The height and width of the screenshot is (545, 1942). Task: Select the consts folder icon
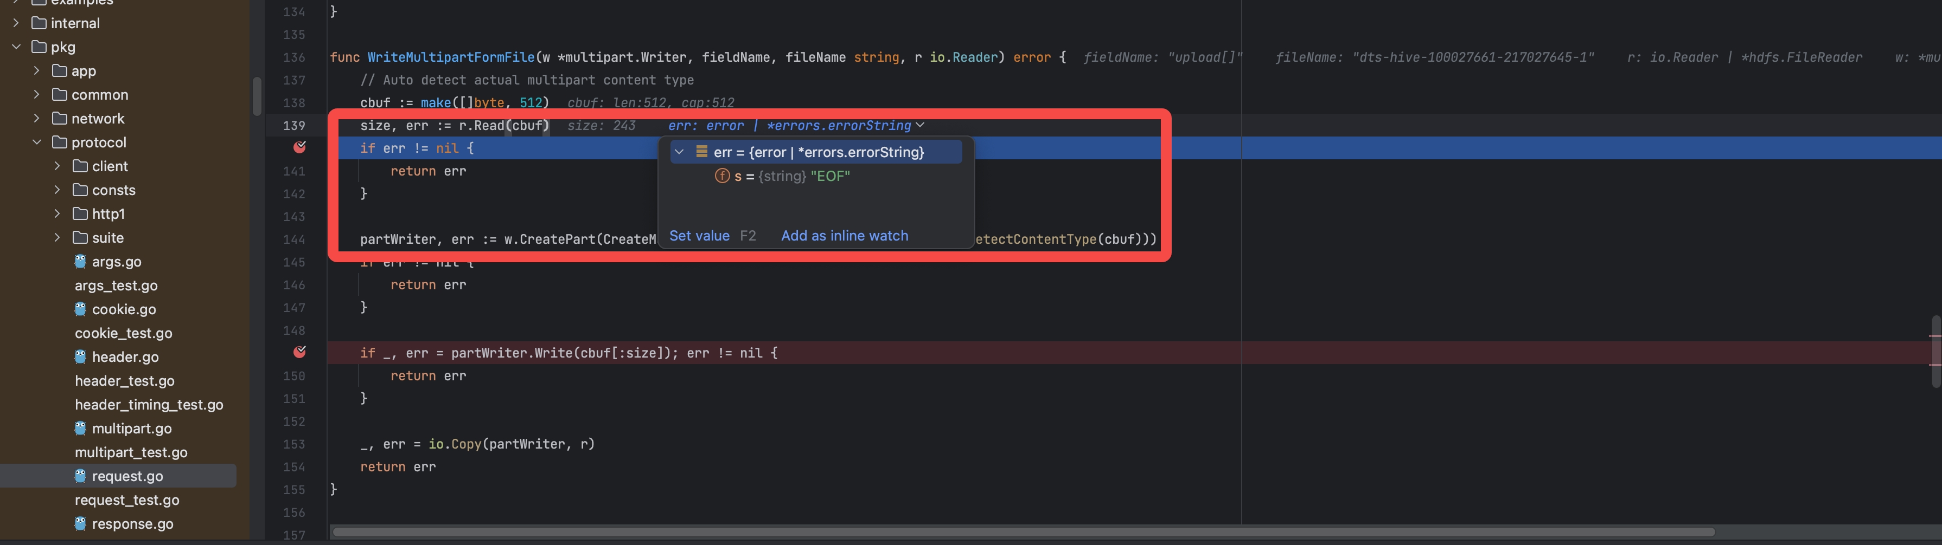click(x=80, y=190)
